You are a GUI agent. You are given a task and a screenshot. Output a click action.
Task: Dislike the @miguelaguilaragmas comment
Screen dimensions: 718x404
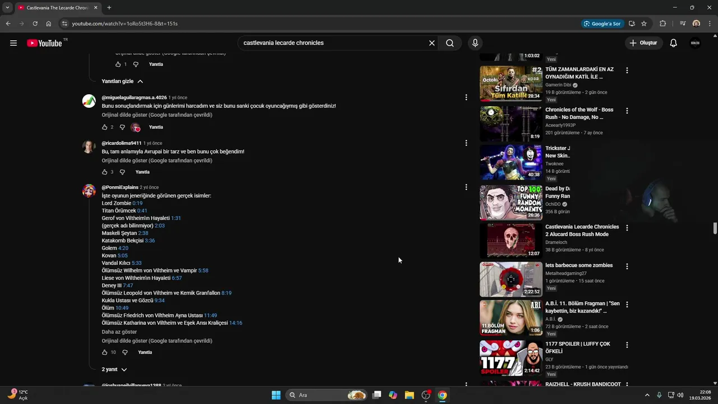point(122,127)
